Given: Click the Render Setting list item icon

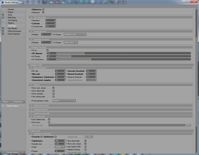Looking at the screenshot, I should click(3, 106).
